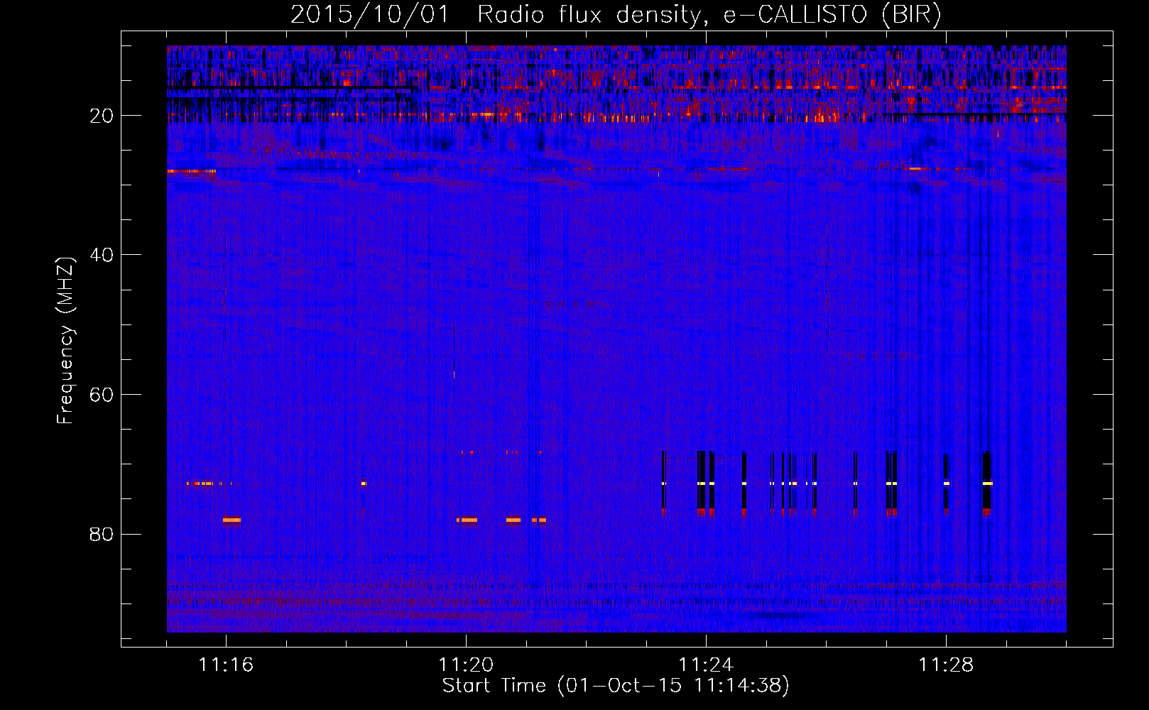The image size is (1149, 710).
Task: Click the 11:20 time tick label
Action: (x=466, y=665)
